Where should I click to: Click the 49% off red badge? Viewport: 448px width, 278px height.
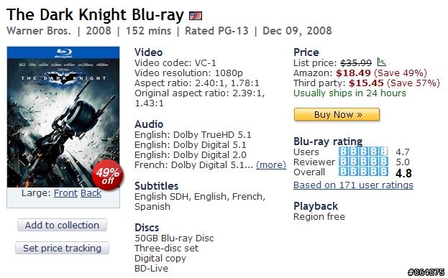click(108, 175)
